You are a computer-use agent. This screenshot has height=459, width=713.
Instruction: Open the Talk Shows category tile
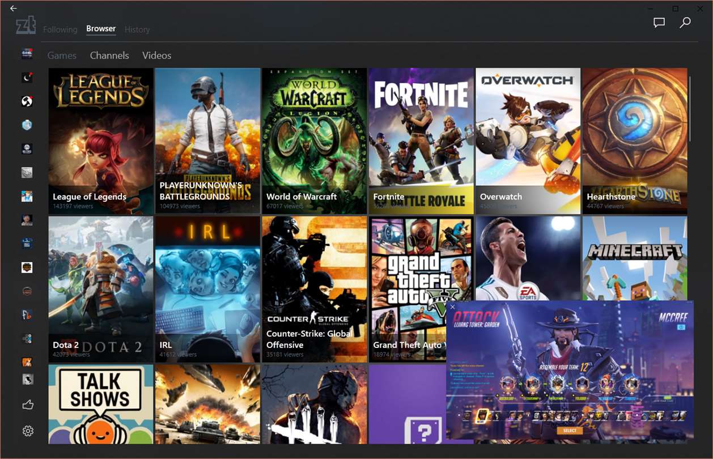pyautogui.click(x=101, y=404)
